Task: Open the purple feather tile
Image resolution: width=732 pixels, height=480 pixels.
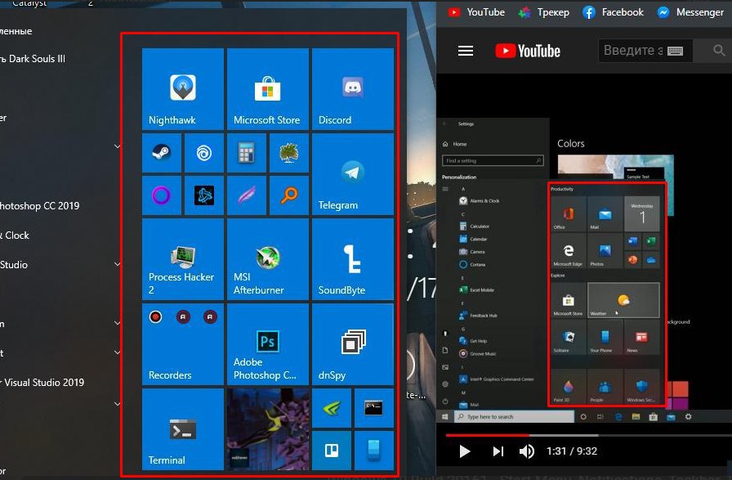Action: [x=247, y=195]
